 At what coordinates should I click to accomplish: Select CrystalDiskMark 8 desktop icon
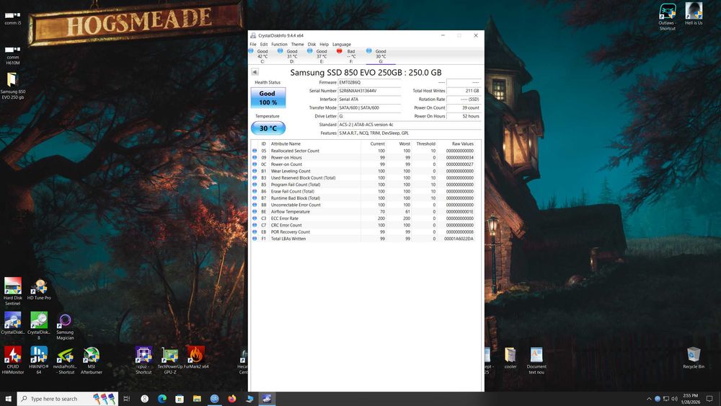pyautogui.click(x=39, y=326)
